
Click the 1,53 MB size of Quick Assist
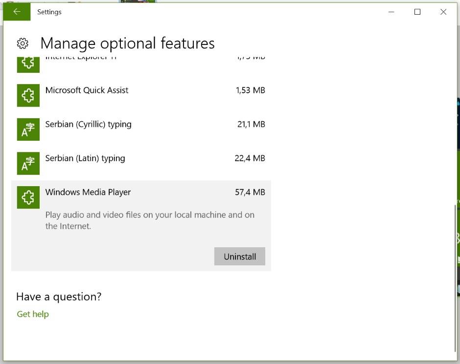tap(250, 90)
